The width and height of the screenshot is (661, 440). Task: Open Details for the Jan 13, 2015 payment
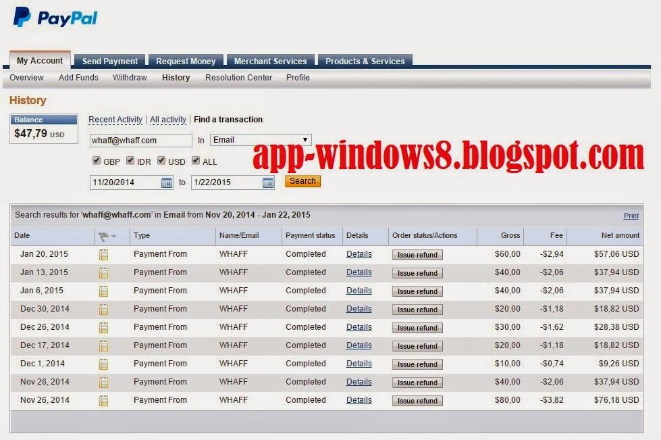[x=359, y=272]
